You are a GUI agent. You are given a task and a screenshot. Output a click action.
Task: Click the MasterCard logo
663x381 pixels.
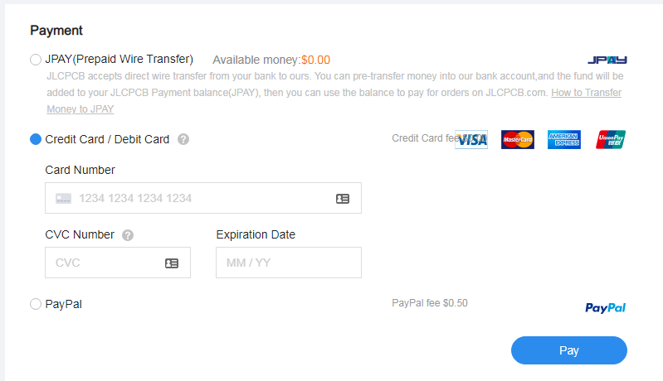[x=518, y=140]
